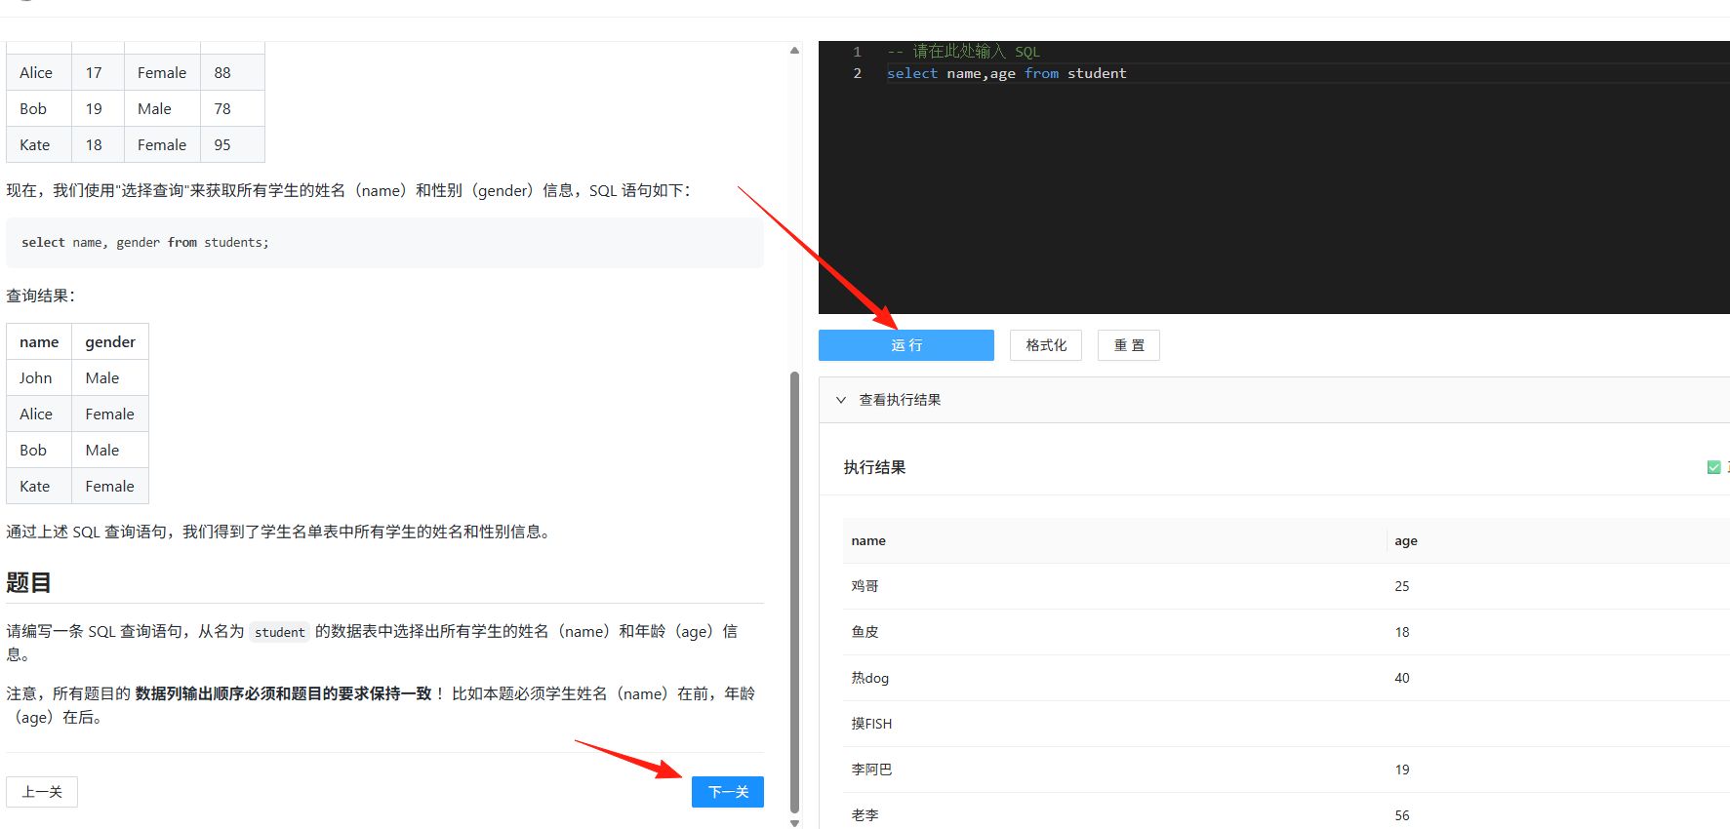The width and height of the screenshot is (1730, 829).
Task: Click the example code select name, gender from students
Action: [145, 242]
